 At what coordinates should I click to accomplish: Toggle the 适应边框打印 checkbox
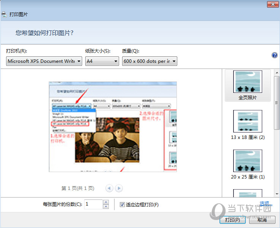point(122,204)
